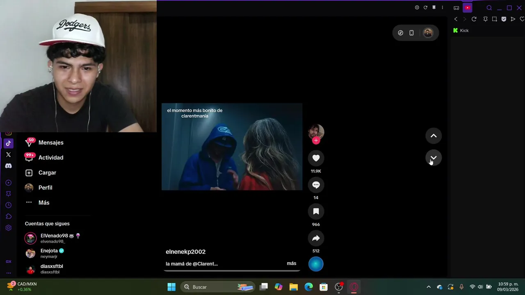Open elnenekp2002 creator profile name
The height and width of the screenshot is (295, 525).
pos(185,252)
